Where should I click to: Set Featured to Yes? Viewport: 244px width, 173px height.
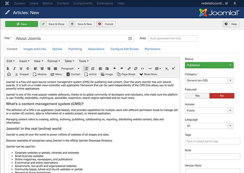coord(197,96)
